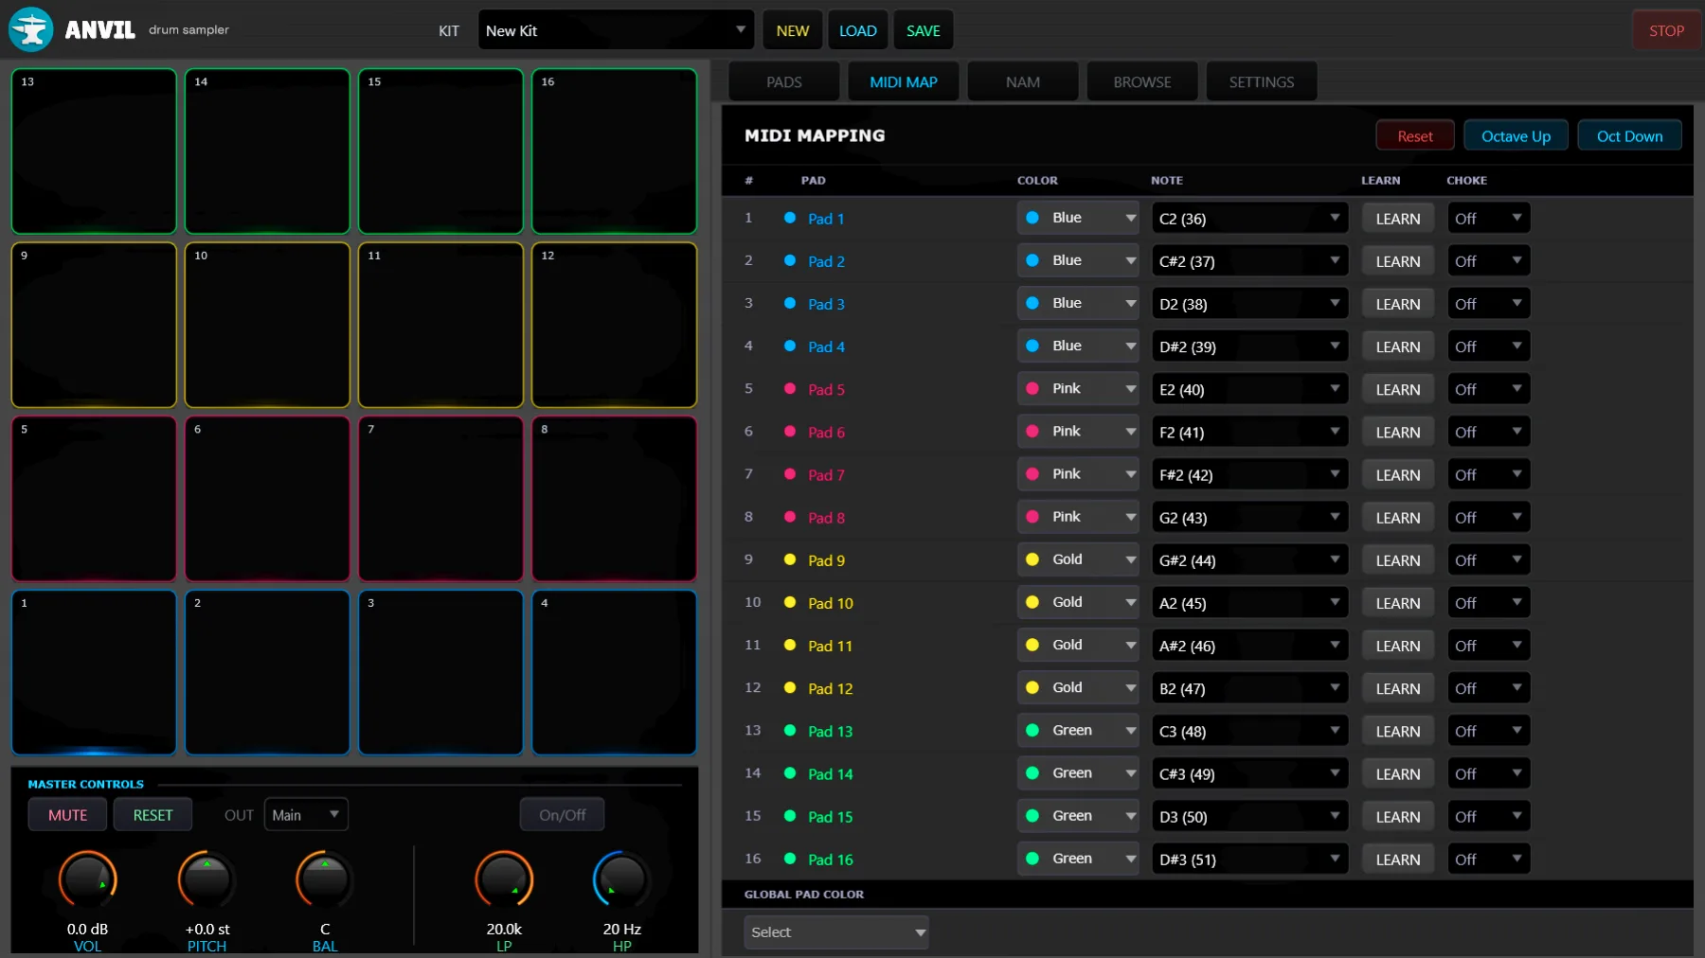The width and height of the screenshot is (1705, 958).
Task: Click the green color dot beside Pad 13
Action: (x=790, y=731)
